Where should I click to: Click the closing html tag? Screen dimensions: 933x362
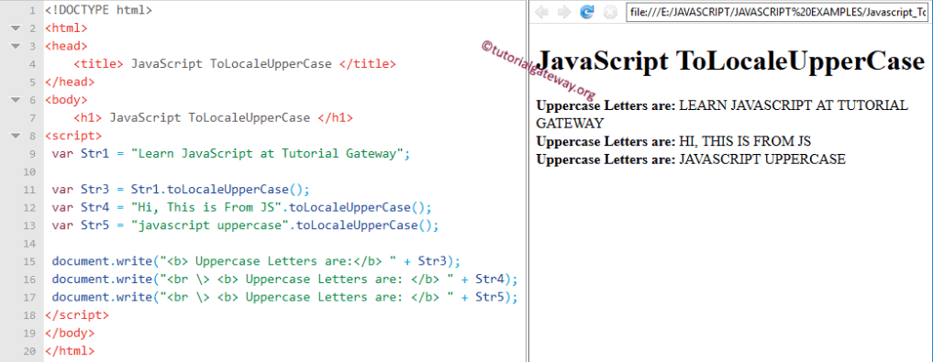point(70,351)
